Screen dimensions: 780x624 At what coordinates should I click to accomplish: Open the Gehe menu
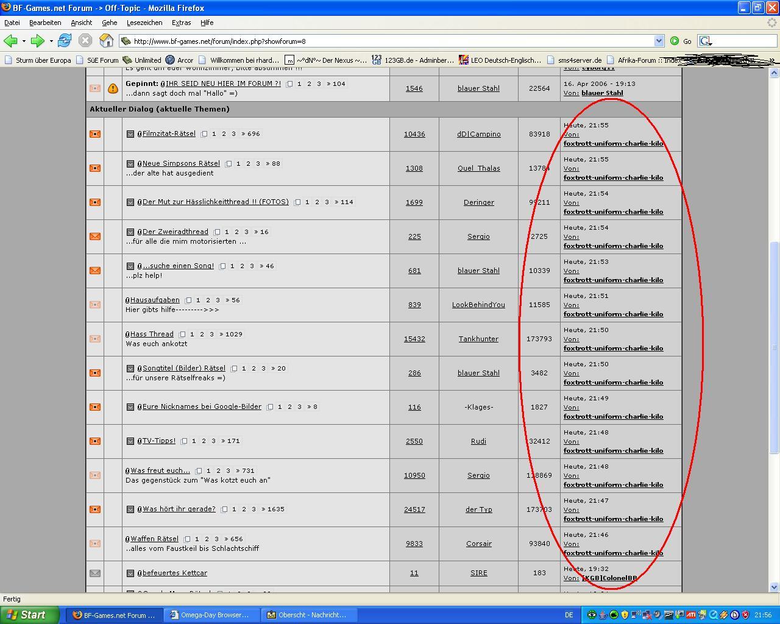pyautogui.click(x=109, y=23)
